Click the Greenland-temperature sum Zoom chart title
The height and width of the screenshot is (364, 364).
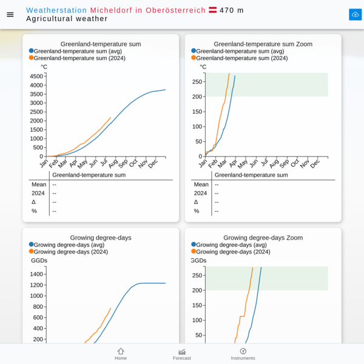point(263,44)
